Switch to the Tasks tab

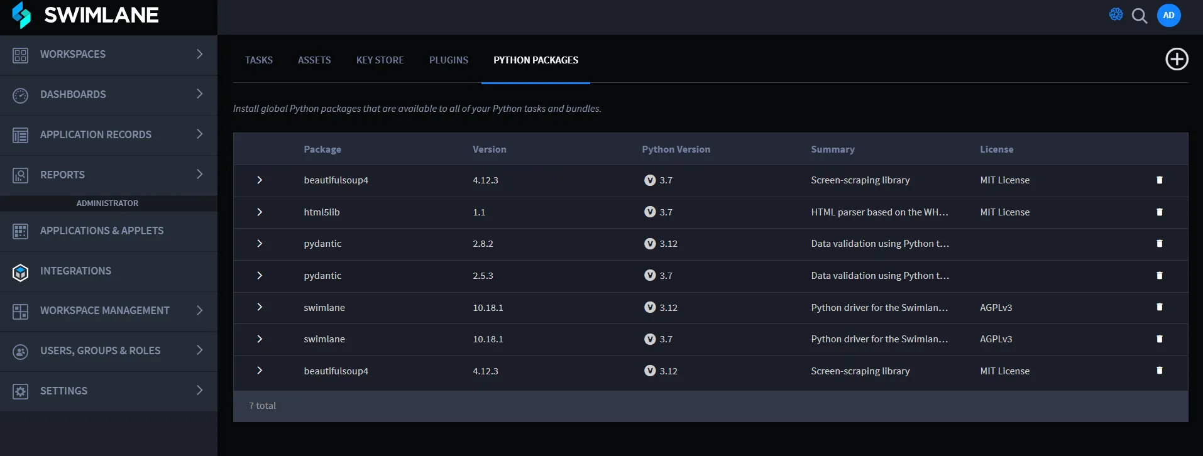pos(258,60)
